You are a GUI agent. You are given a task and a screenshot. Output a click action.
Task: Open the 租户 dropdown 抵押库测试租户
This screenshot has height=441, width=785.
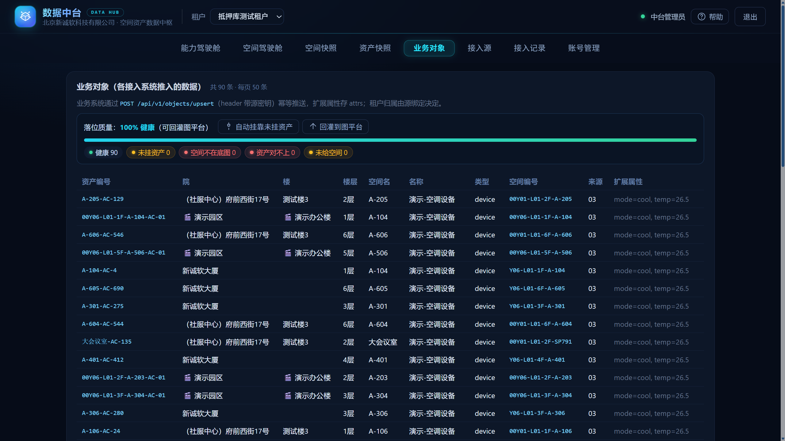(247, 17)
